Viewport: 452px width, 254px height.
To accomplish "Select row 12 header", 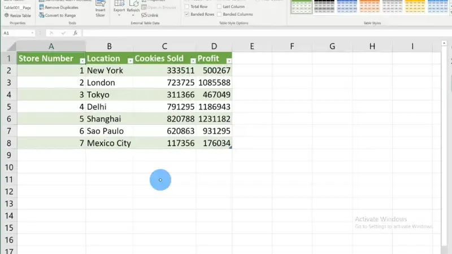I will (x=8, y=191).
